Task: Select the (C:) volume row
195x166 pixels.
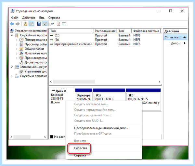Action: point(105,35)
